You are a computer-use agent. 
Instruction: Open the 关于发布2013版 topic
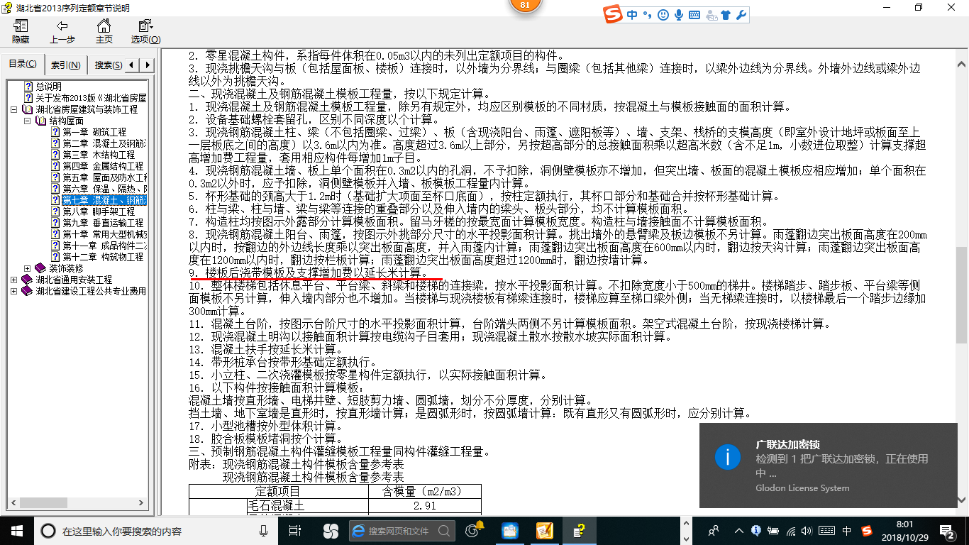[x=91, y=98]
